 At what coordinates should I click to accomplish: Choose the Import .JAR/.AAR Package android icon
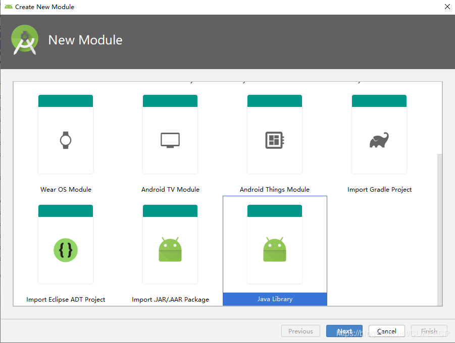[x=170, y=249]
